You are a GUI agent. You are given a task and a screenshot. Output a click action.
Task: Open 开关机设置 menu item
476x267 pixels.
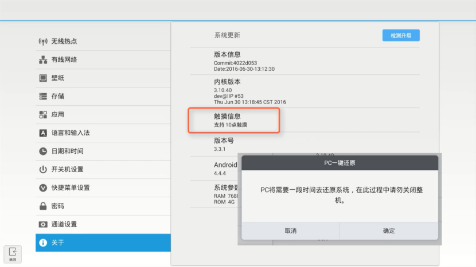tap(103, 170)
